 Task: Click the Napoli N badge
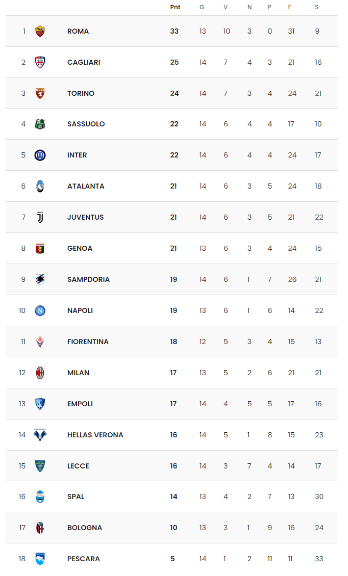40,311
